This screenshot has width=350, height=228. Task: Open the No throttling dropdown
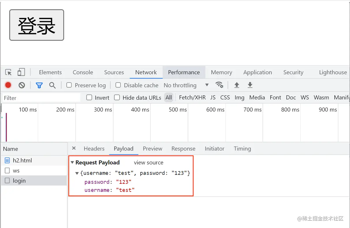tap(186, 85)
